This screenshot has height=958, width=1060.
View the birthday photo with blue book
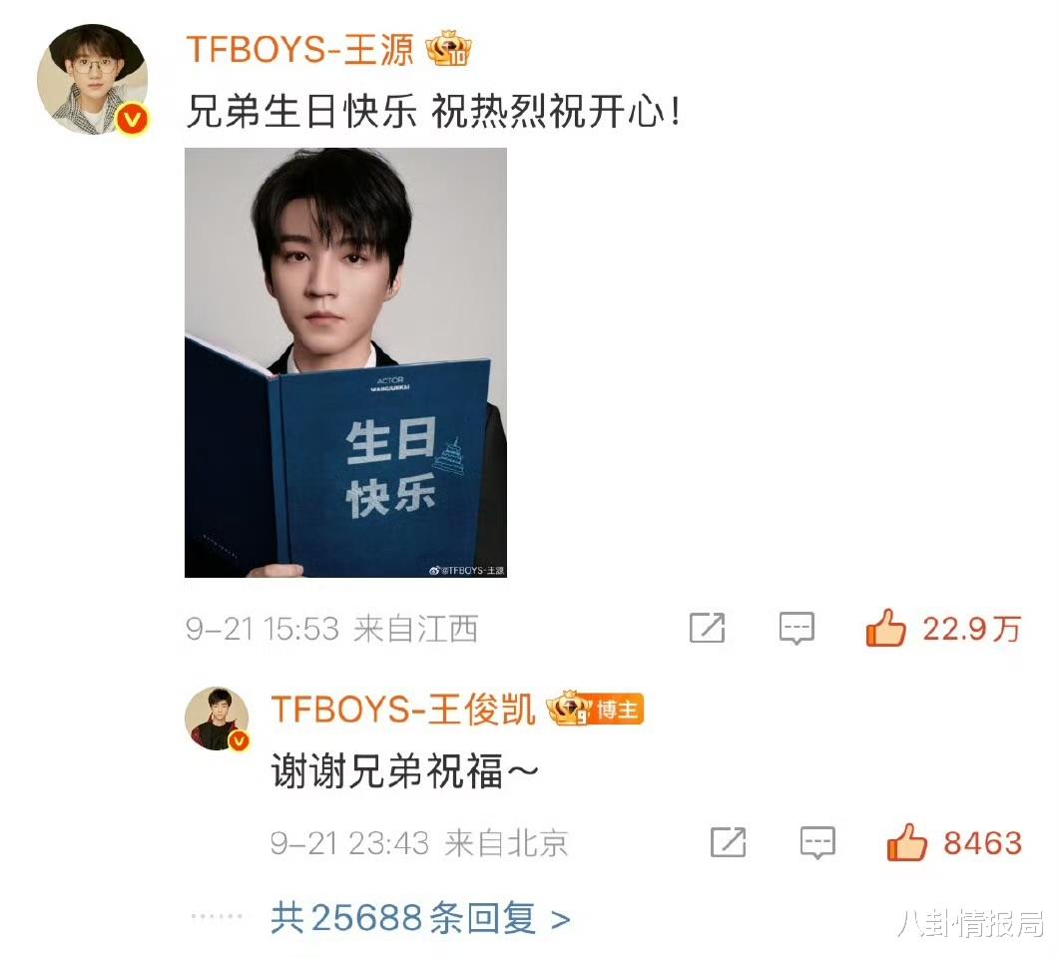pos(345,362)
